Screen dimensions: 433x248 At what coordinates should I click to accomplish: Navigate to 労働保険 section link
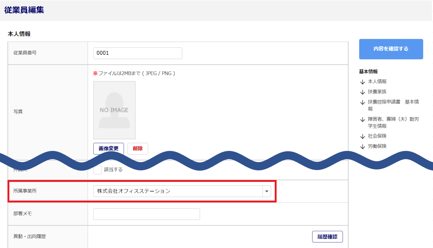pyautogui.click(x=377, y=146)
